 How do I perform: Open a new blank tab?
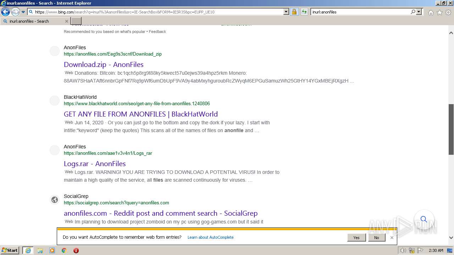point(76,21)
